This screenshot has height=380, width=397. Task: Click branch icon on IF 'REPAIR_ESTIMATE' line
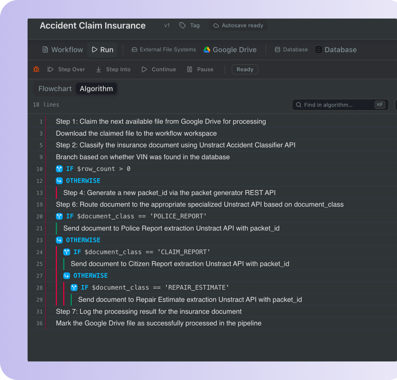tap(74, 288)
